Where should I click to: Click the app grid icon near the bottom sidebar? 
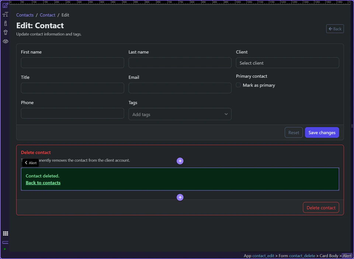pos(5,233)
